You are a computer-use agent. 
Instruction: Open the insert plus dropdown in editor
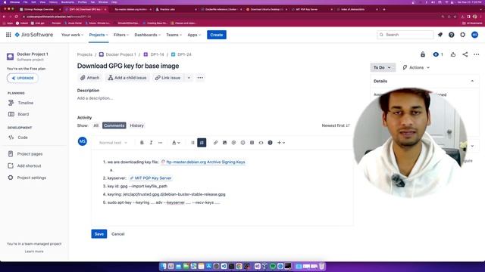281,143
